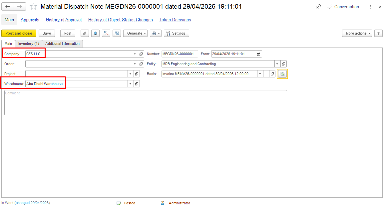
Task: Open the More actions menu
Action: click(357, 34)
